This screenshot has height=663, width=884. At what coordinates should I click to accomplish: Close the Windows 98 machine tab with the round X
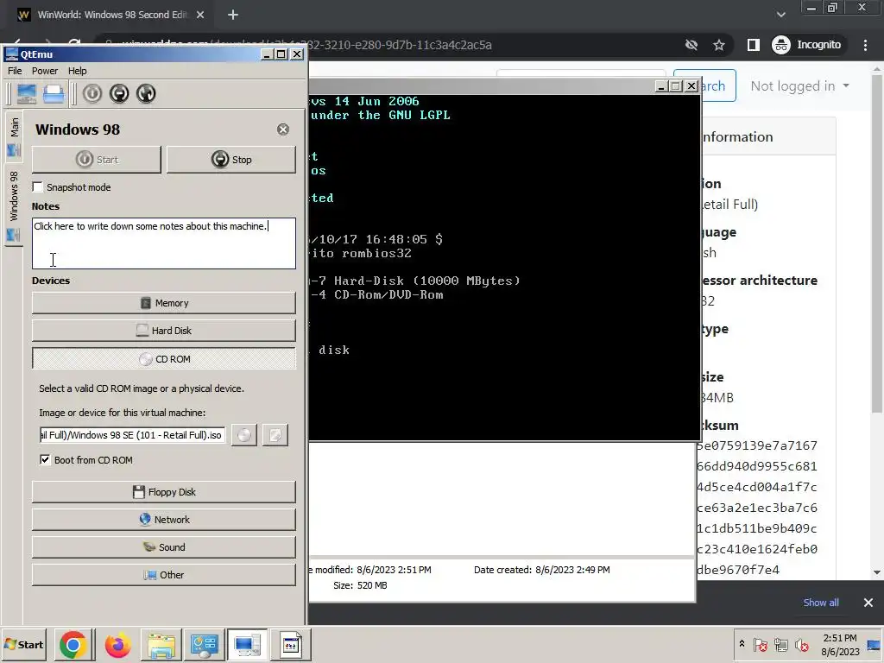tap(283, 129)
